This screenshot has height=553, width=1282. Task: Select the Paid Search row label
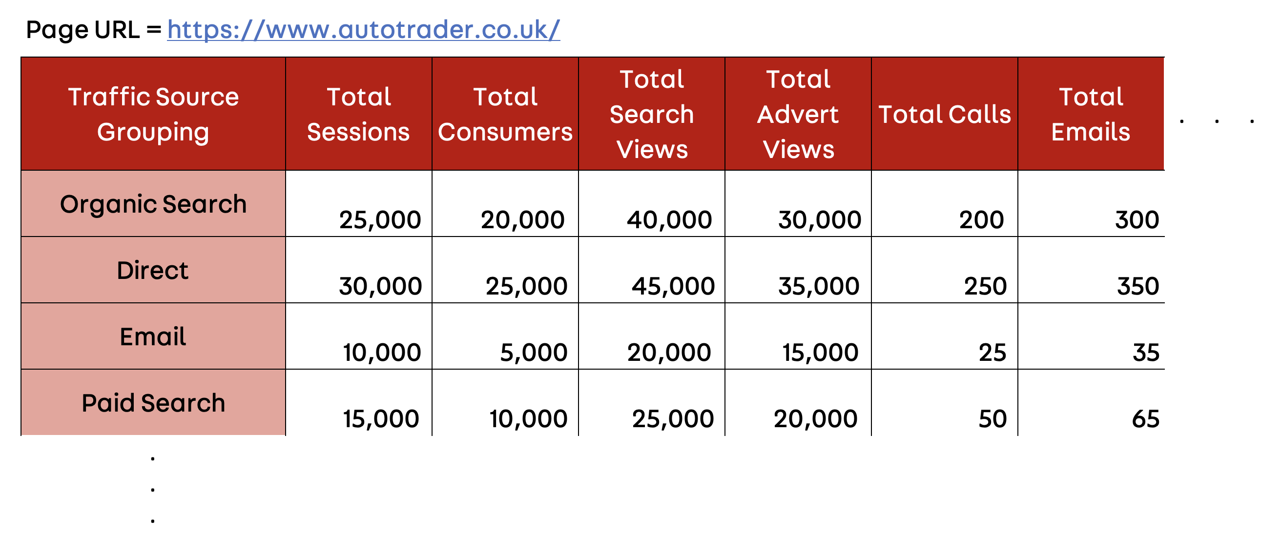tap(153, 402)
